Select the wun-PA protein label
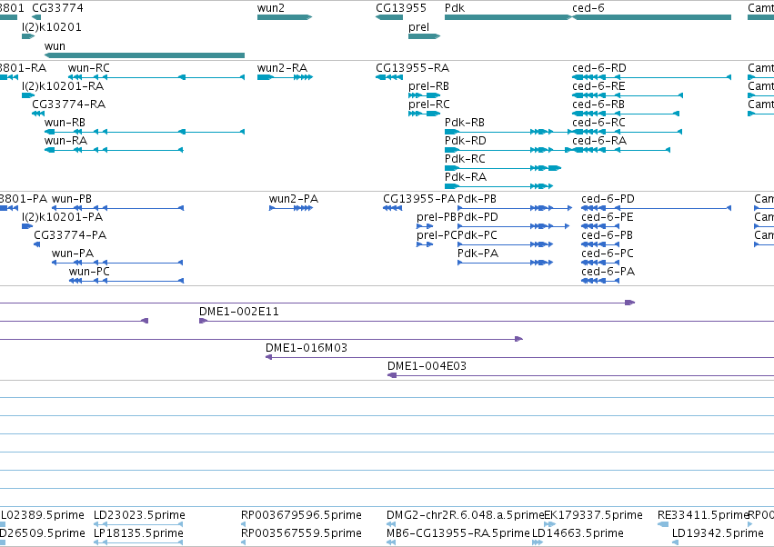The width and height of the screenshot is (774, 547). point(73,254)
